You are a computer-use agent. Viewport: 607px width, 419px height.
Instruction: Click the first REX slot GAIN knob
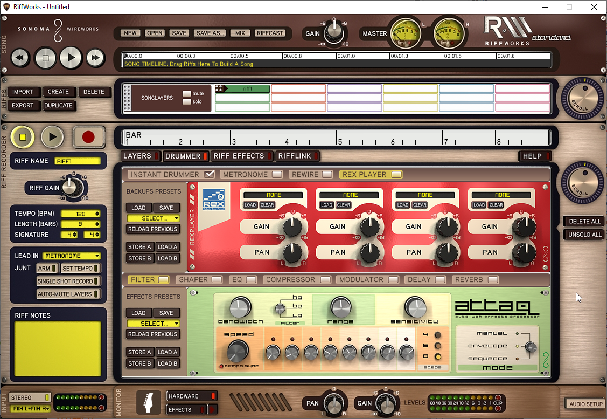[x=292, y=226]
